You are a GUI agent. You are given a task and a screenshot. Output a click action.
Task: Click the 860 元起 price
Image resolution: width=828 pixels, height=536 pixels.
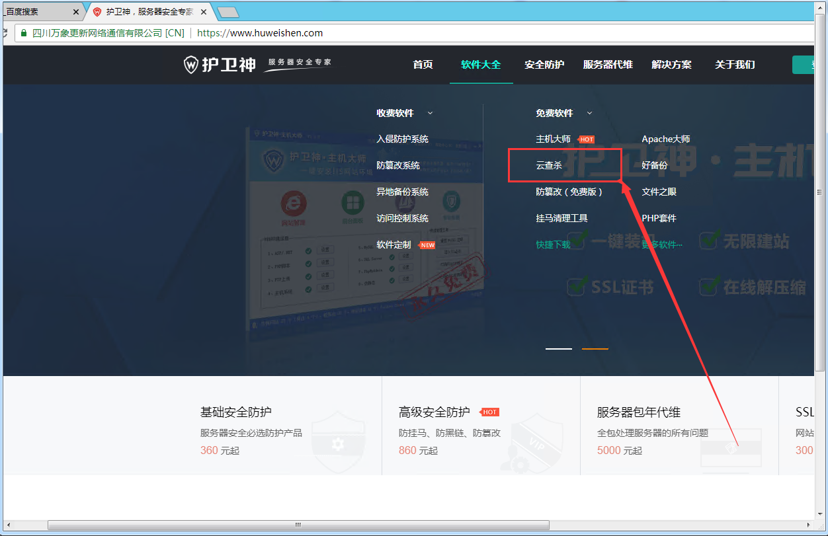(418, 450)
